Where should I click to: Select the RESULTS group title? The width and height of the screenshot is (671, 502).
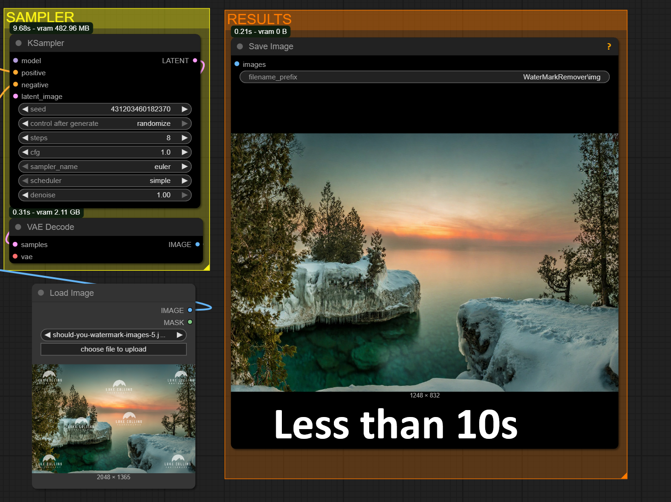[259, 19]
